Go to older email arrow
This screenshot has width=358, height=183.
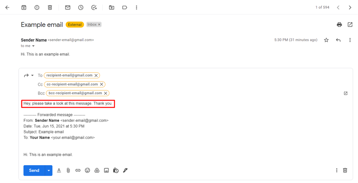point(350,8)
